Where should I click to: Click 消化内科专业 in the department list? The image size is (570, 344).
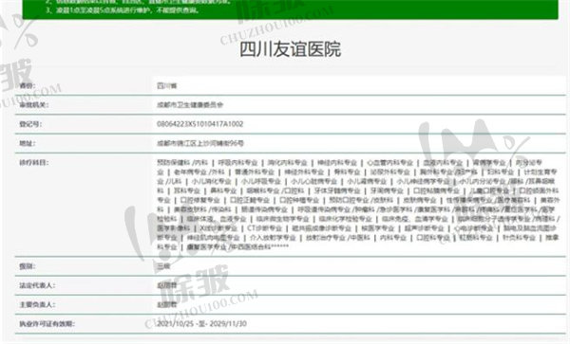pos(288,162)
